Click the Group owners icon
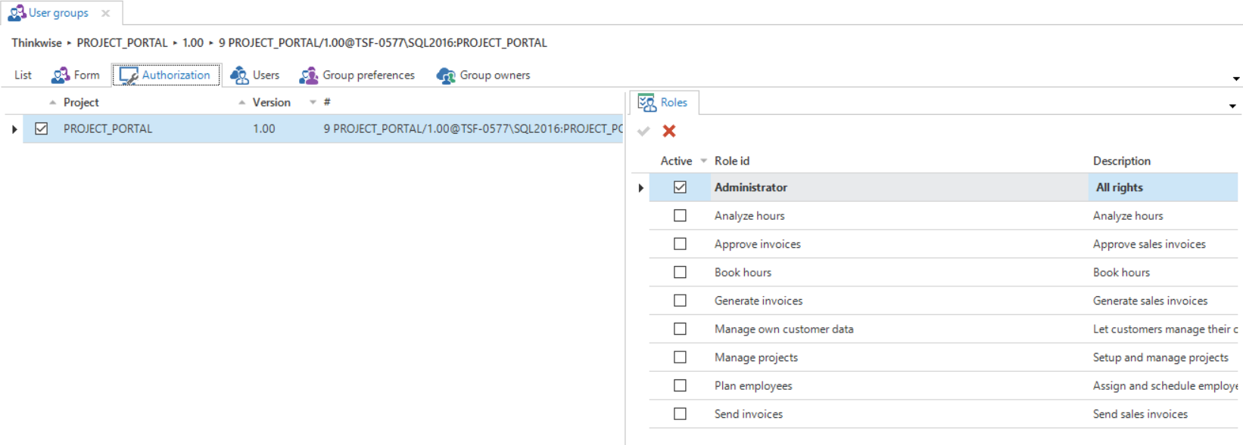The image size is (1243, 445). pyautogui.click(x=446, y=76)
